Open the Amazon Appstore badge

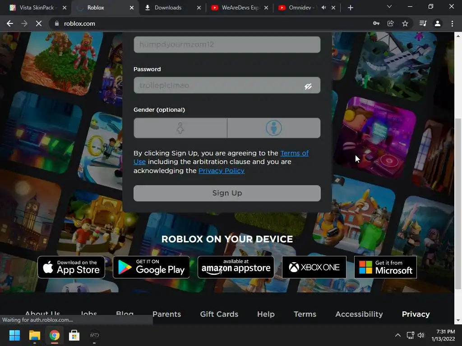click(x=236, y=267)
